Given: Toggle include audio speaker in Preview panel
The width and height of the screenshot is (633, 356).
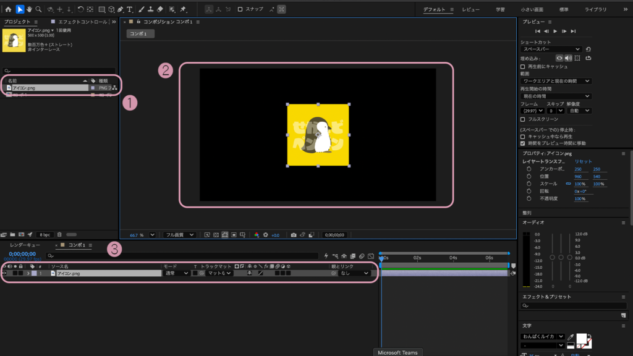Looking at the screenshot, I should coord(568,58).
